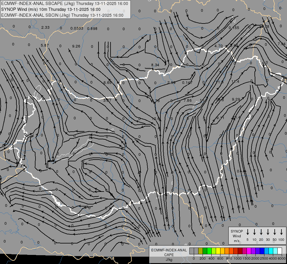The width and height of the screenshot is (287, 264).
Task: Click the 'ECMWF-INDEX-ANAL CAPE J/kg' legend label
Action: pos(169,255)
